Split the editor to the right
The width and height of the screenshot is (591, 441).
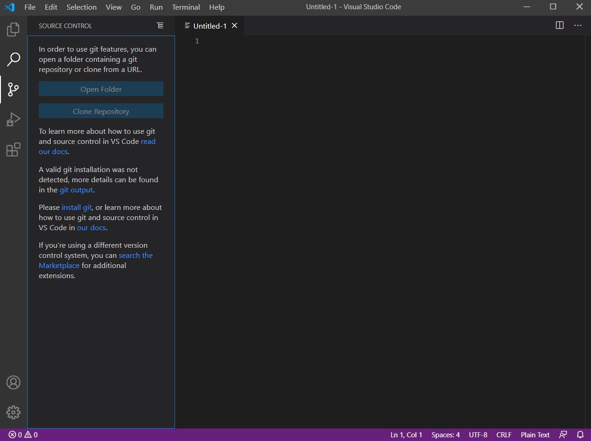559,25
